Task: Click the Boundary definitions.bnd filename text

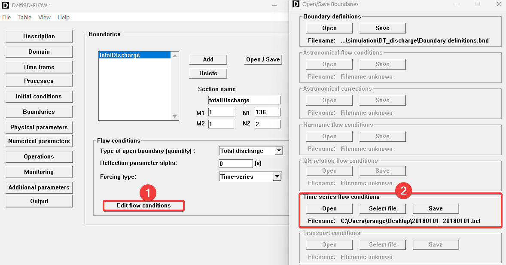Action: pos(415,41)
